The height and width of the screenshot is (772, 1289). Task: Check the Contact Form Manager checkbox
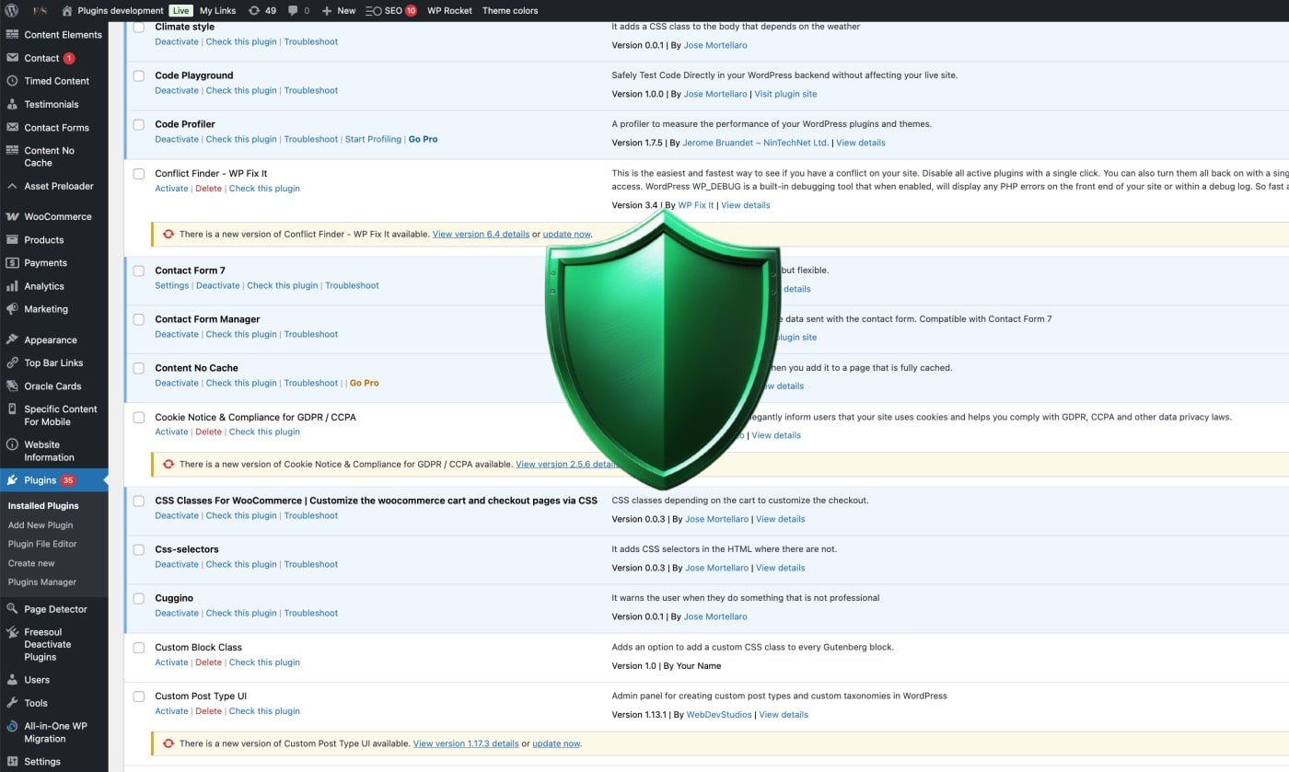pos(139,319)
